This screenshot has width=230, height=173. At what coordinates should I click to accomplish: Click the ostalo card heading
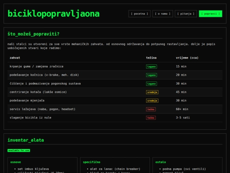tap(161, 162)
